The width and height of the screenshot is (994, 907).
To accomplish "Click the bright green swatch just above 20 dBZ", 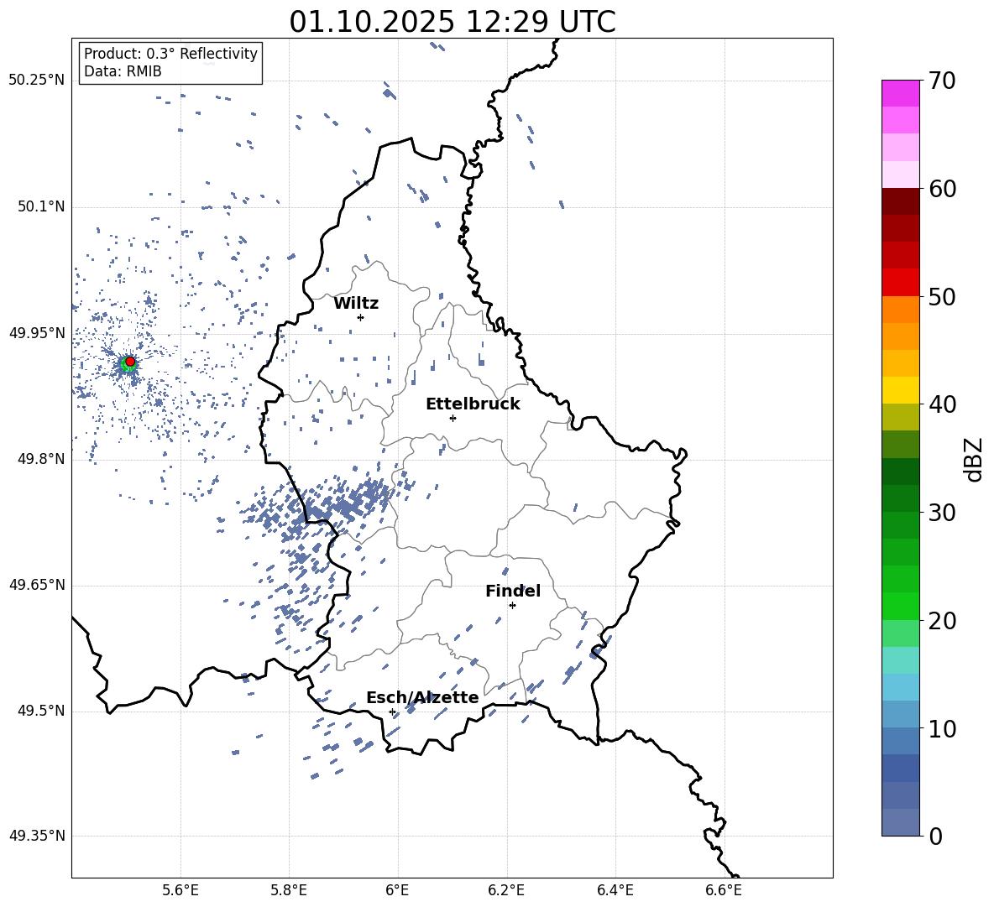I will coord(900,606).
